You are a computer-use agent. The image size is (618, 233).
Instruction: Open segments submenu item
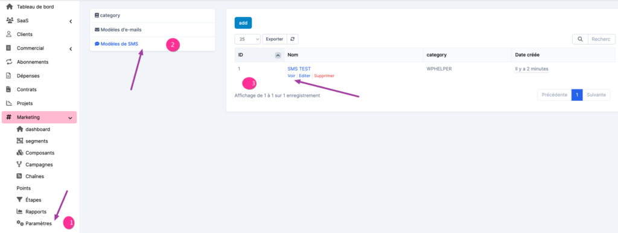pos(37,141)
